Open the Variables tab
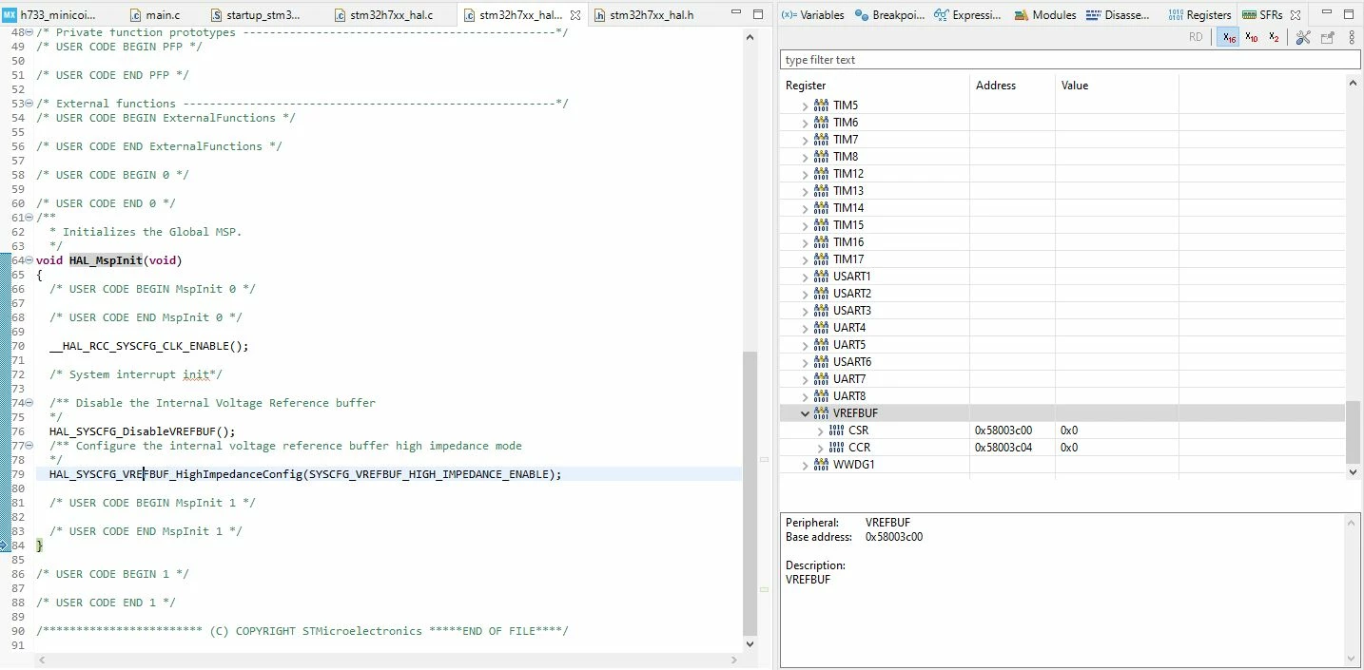 click(x=813, y=15)
